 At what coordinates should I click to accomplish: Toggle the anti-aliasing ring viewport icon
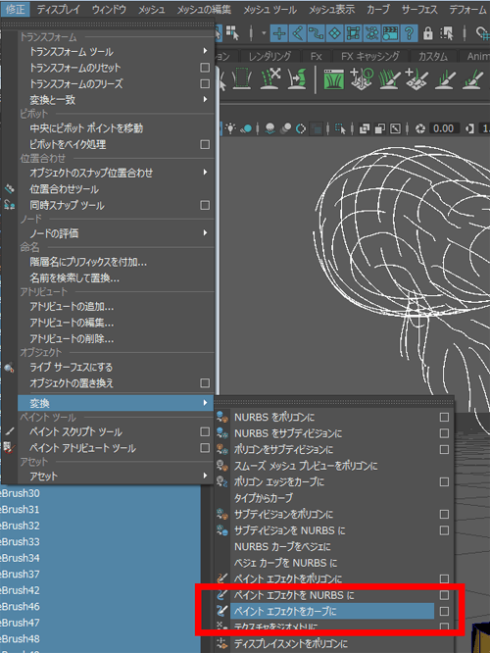point(301,128)
